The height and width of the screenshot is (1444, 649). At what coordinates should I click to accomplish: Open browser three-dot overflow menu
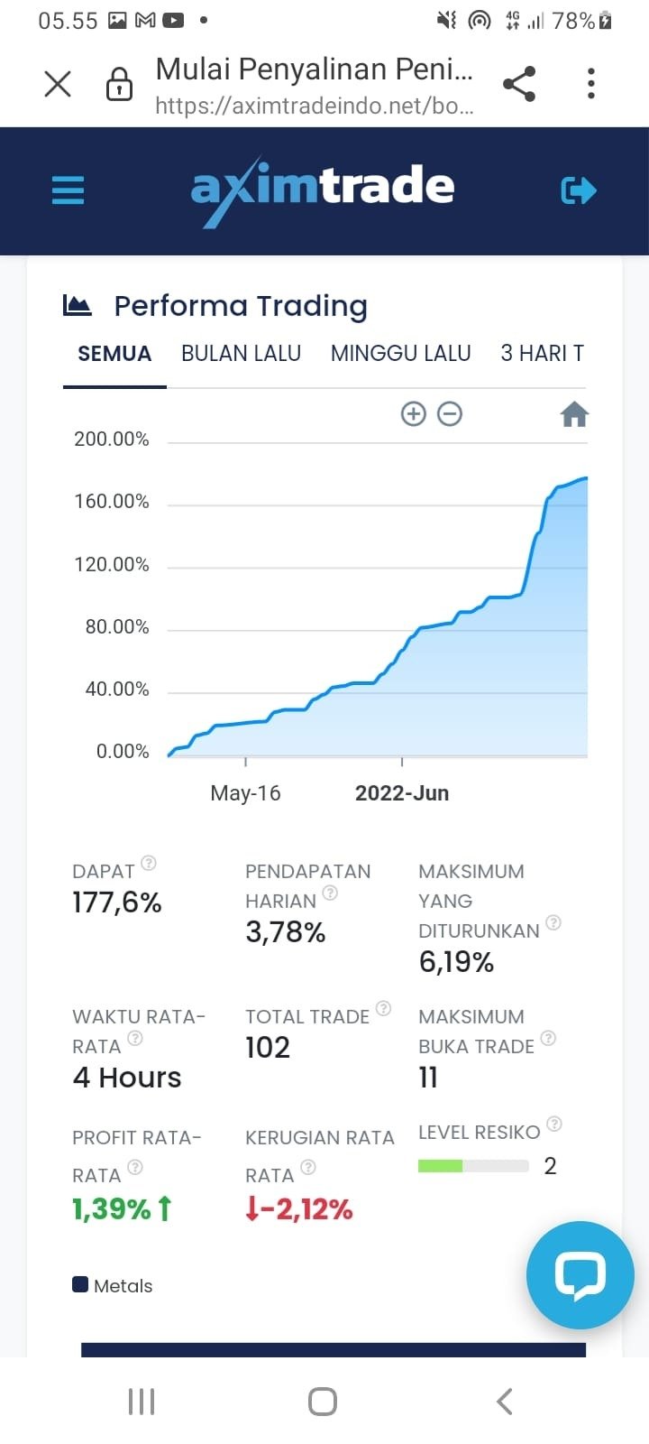tap(590, 84)
